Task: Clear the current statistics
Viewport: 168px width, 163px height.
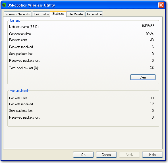Action: pos(143,77)
